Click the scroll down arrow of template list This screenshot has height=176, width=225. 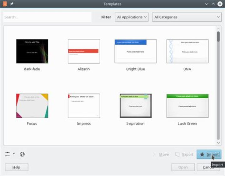coord(218,143)
